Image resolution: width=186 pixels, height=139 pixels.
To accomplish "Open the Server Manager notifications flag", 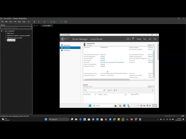I will [x=133, y=39].
